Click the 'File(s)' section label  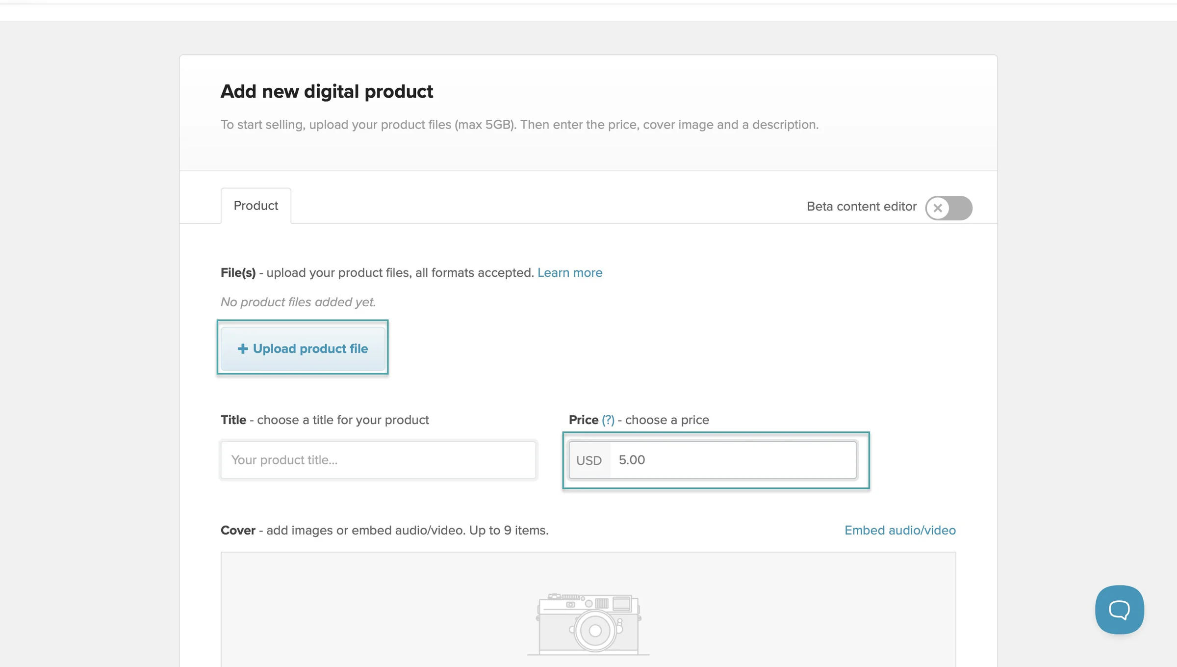tap(238, 272)
